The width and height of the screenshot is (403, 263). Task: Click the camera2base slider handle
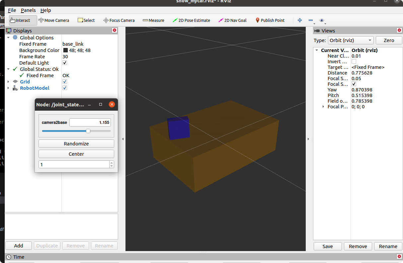88,131
